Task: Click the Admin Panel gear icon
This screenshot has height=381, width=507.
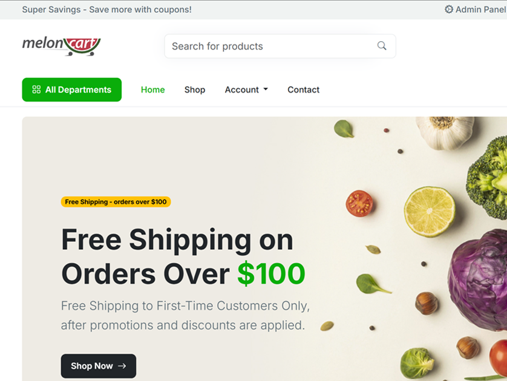Action: point(448,9)
